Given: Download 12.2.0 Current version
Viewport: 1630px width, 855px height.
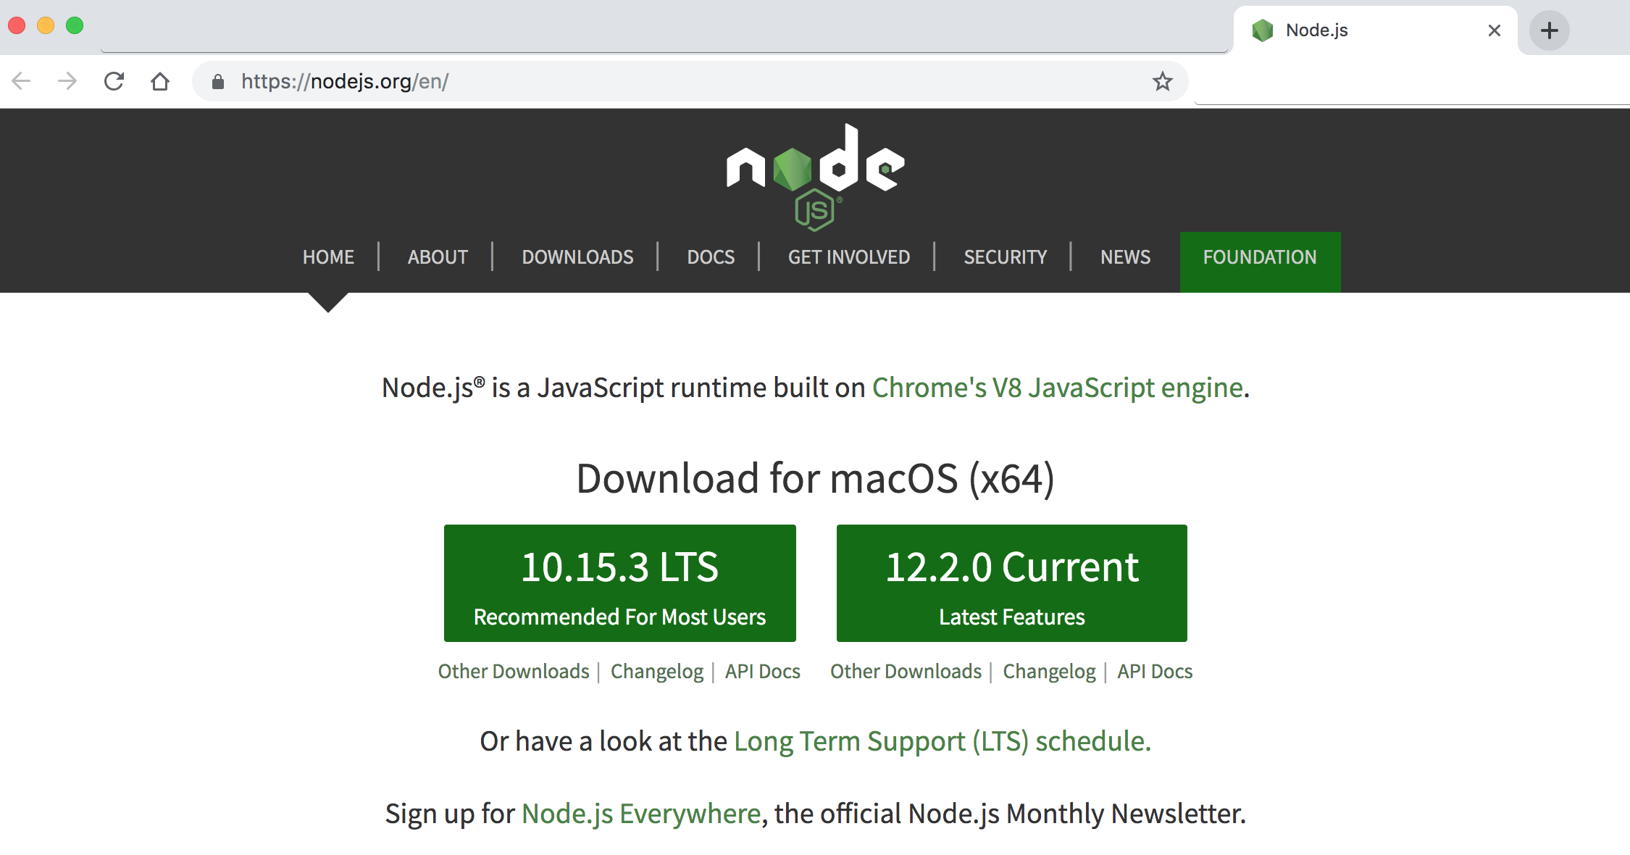Looking at the screenshot, I should click(x=1011, y=583).
